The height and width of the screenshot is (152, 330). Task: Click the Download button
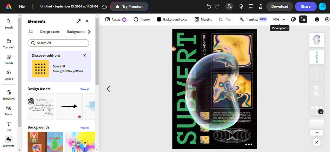click(x=279, y=6)
